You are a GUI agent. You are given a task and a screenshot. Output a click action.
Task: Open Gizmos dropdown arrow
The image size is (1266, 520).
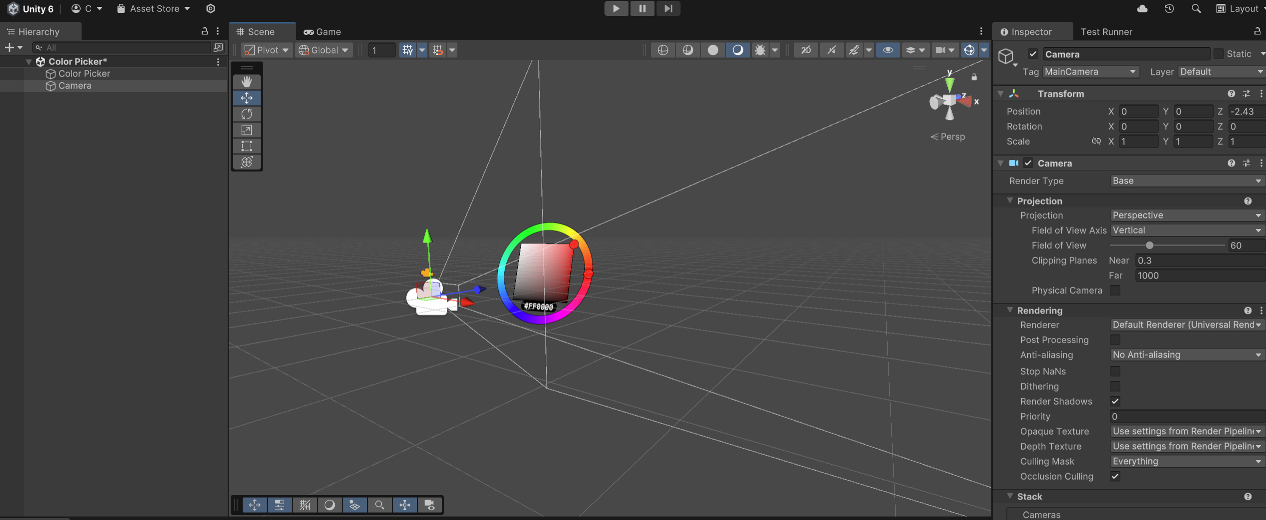pos(984,50)
